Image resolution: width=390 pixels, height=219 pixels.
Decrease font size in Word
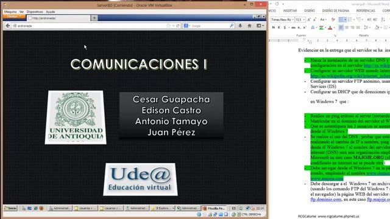click(x=314, y=19)
